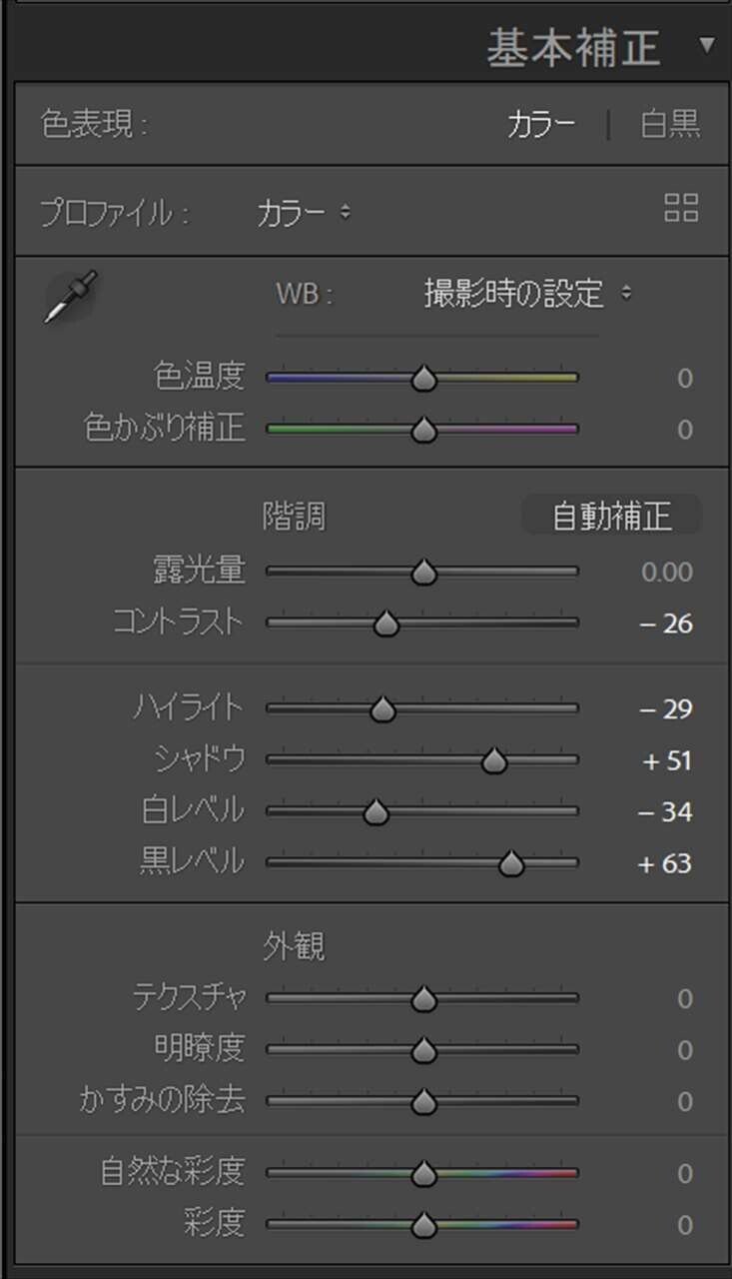
Task: Click the コントラスト contrast slider handle
Action: (x=385, y=624)
